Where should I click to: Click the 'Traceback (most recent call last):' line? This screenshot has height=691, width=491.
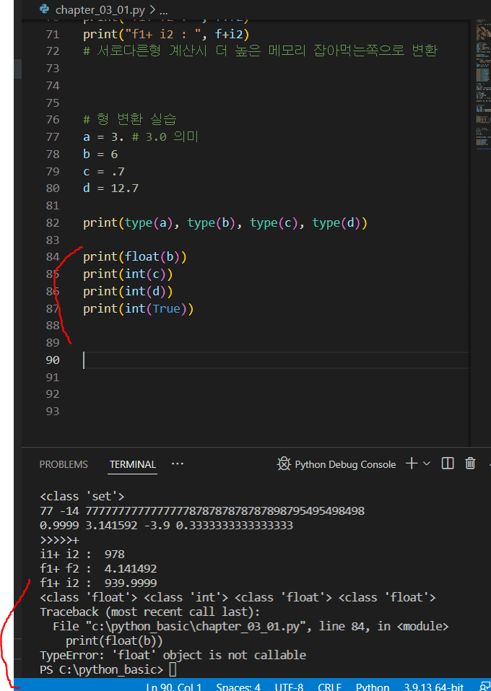point(150,612)
